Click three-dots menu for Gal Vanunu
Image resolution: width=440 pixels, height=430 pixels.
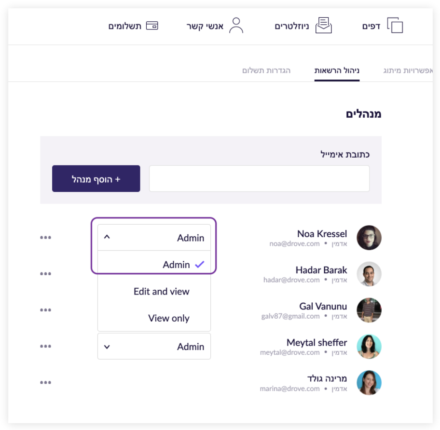[46, 310]
